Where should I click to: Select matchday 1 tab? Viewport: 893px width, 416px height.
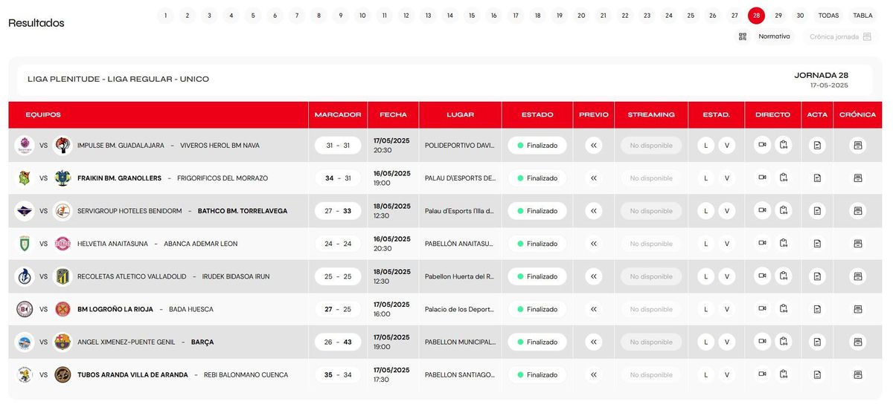[x=165, y=16]
